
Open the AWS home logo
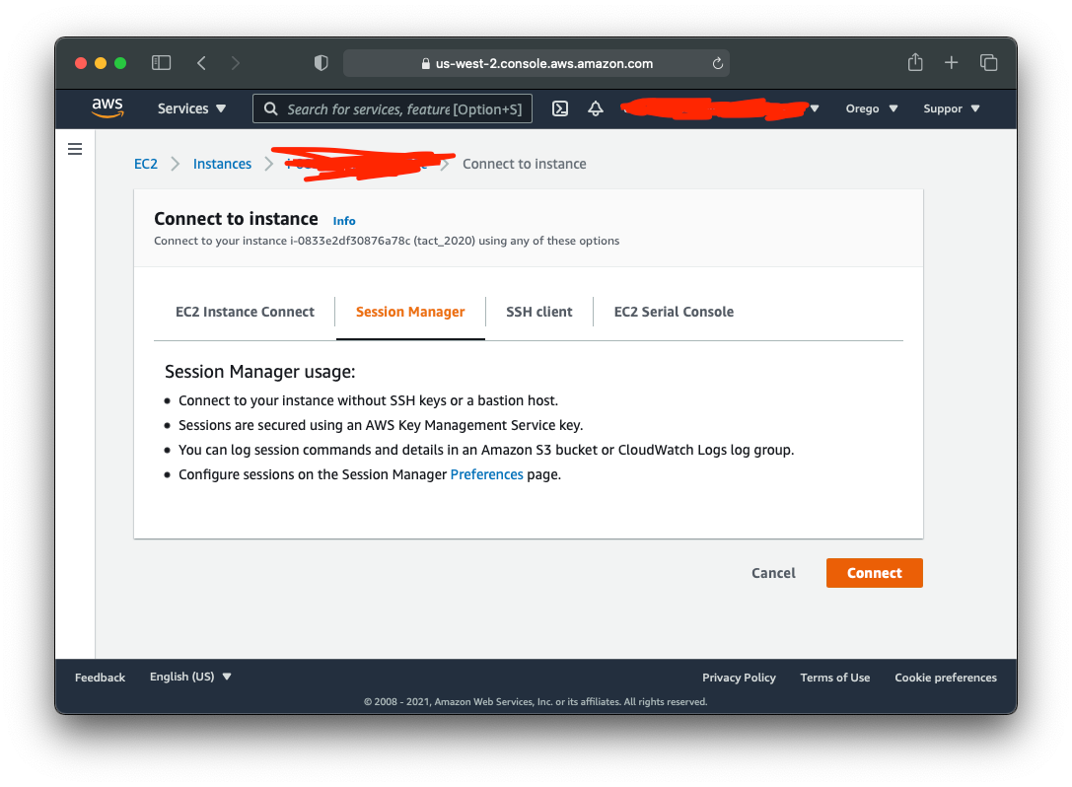(x=107, y=108)
